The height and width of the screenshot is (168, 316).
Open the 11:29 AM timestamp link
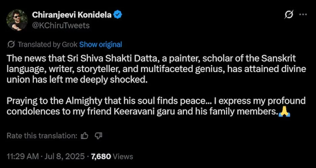(21, 156)
